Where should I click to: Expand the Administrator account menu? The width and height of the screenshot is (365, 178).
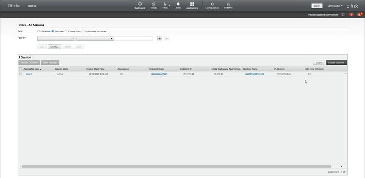tap(335, 6)
